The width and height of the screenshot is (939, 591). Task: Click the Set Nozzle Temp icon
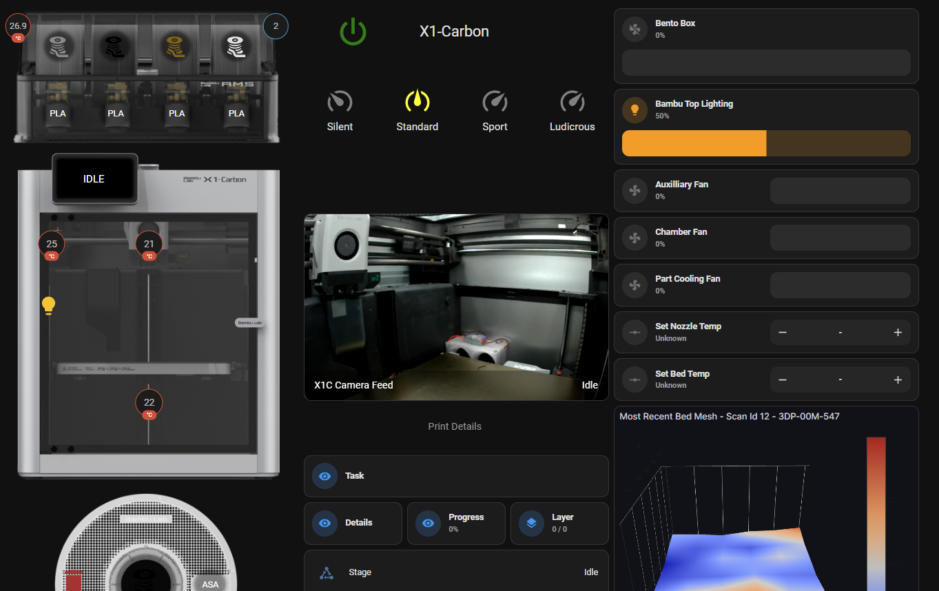click(x=634, y=332)
